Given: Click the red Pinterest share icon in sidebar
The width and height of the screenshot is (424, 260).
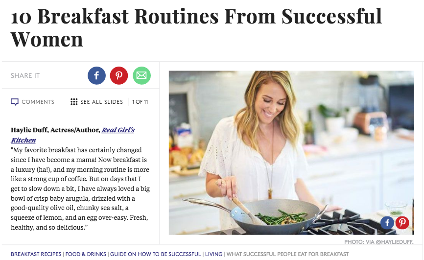Looking at the screenshot, I should [x=119, y=75].
